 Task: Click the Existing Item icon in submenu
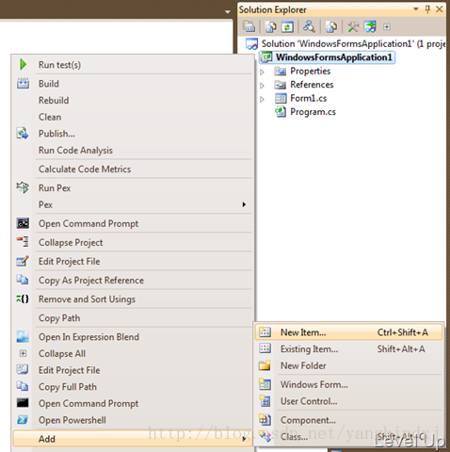pyautogui.click(x=265, y=348)
